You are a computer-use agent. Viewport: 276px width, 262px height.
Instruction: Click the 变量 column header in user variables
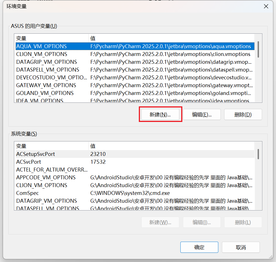[x=52, y=38]
